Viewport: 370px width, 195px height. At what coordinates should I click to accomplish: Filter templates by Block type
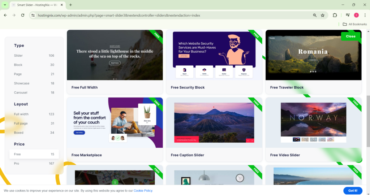coord(34,65)
